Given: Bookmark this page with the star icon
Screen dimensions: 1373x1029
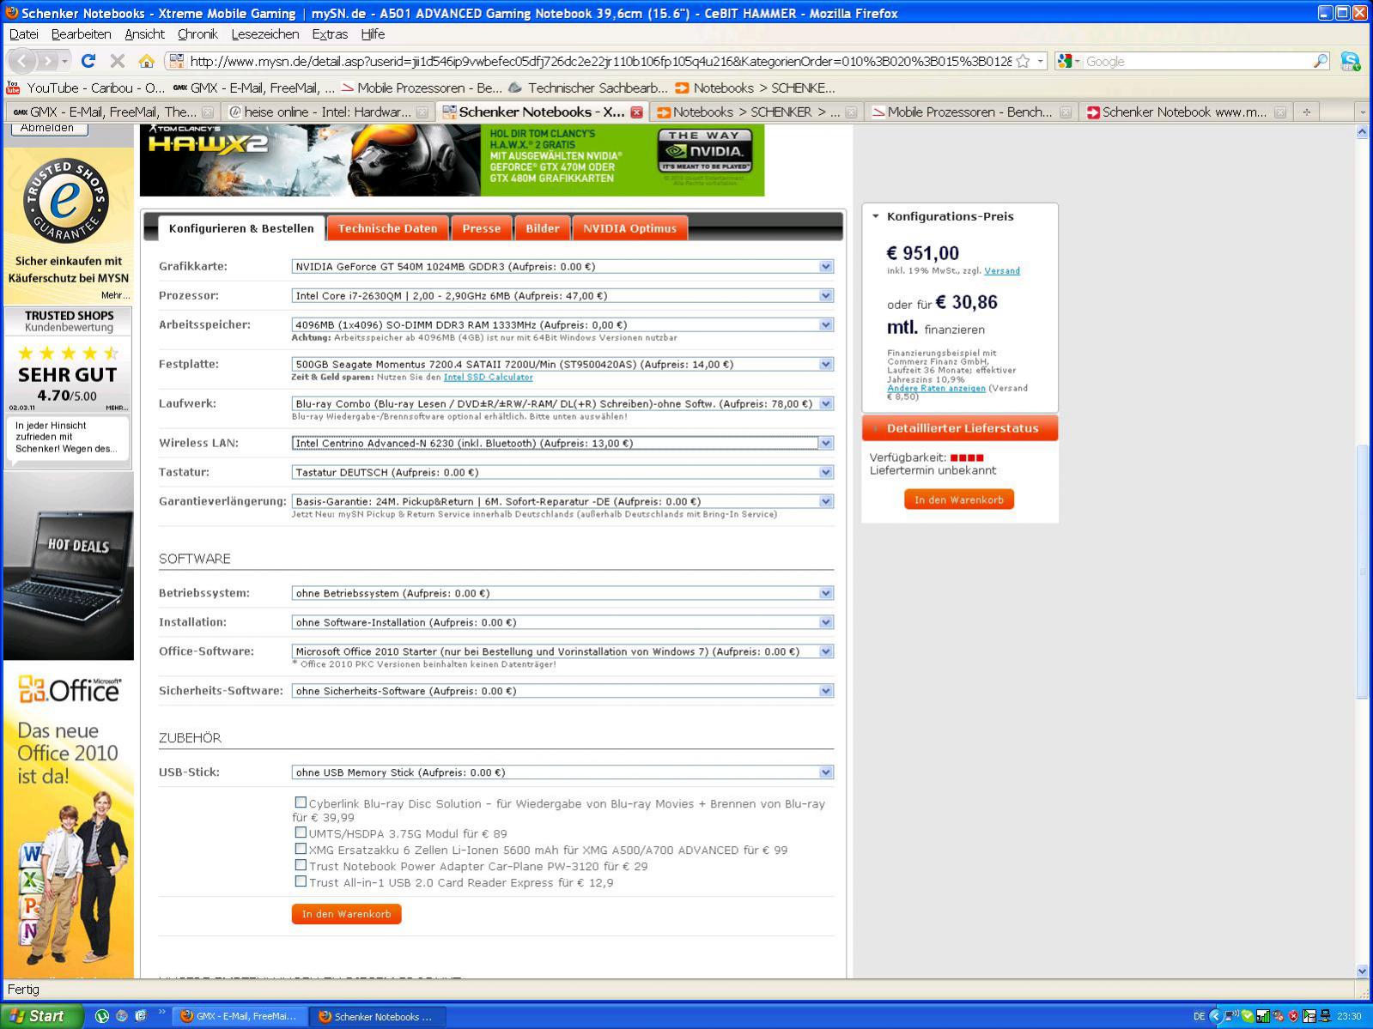Looking at the screenshot, I should coord(1023,61).
